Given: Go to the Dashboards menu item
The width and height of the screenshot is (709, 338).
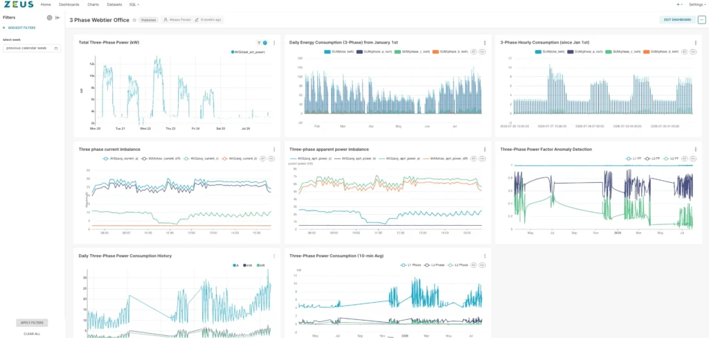Looking at the screenshot, I should point(69,5).
